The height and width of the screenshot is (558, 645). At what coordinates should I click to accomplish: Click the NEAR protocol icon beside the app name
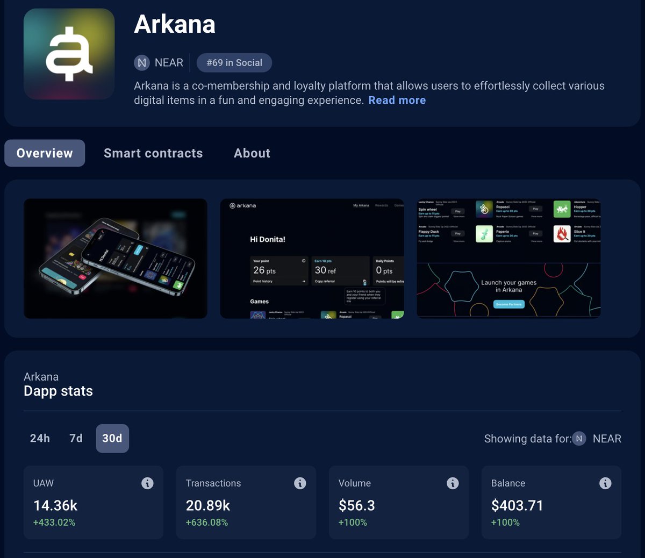pyautogui.click(x=141, y=63)
